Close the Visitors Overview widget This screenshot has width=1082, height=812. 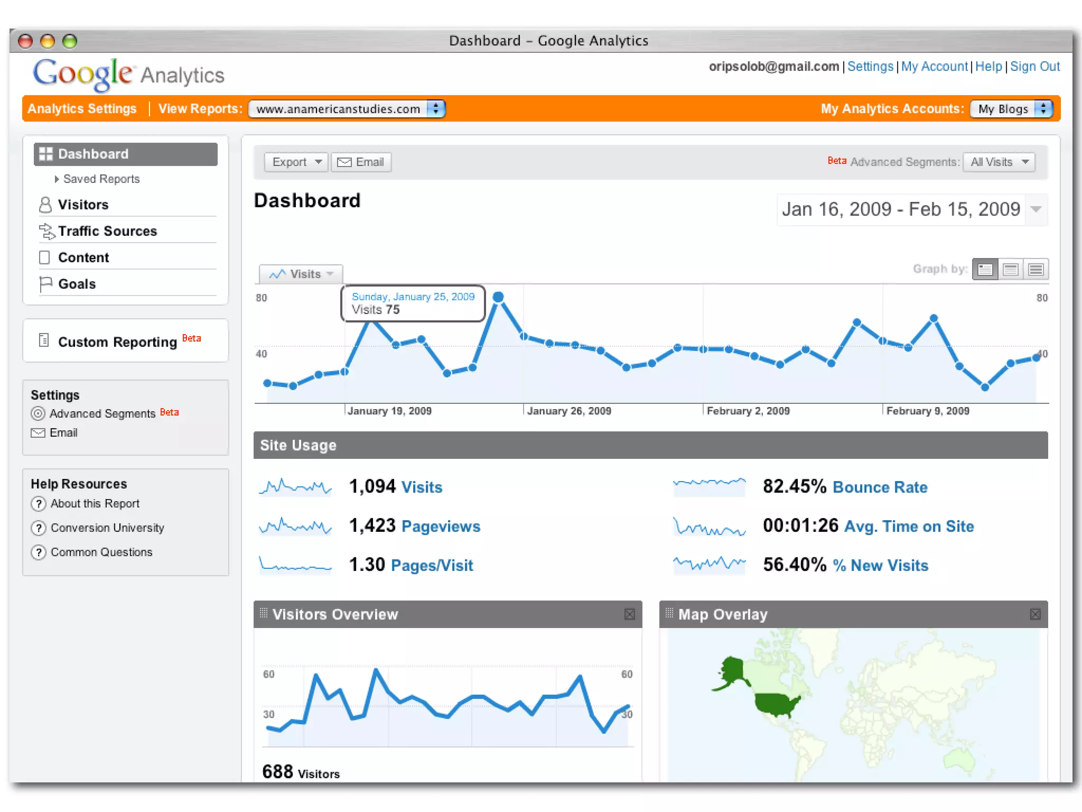coord(629,614)
